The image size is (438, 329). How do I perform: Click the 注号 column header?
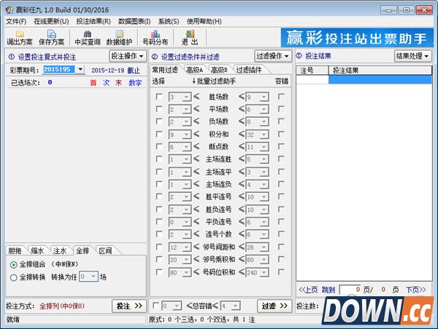pos(312,71)
